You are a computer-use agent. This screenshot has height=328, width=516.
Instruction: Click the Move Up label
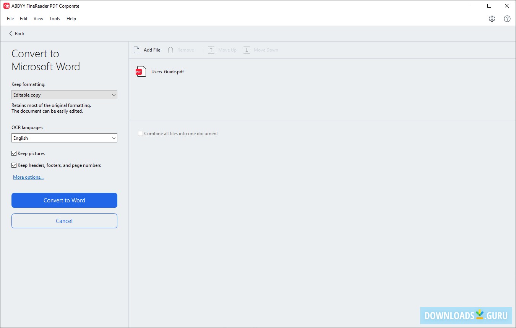227,50
